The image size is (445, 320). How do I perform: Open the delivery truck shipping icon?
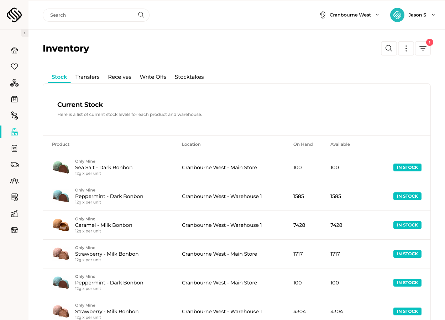click(14, 165)
